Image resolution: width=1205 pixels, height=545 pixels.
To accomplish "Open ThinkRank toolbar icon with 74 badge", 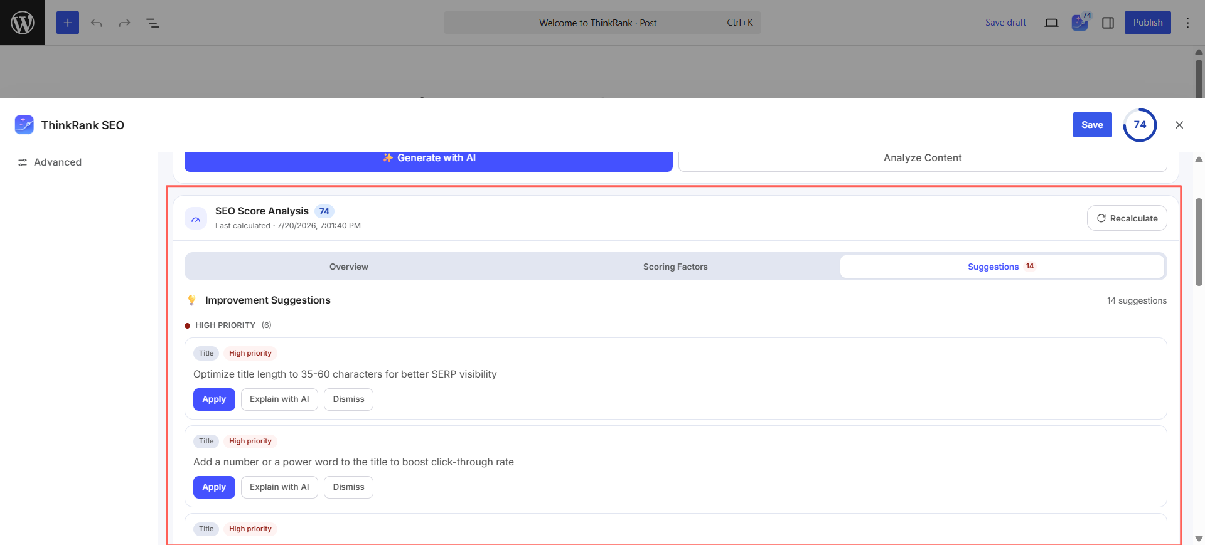I will (x=1080, y=23).
